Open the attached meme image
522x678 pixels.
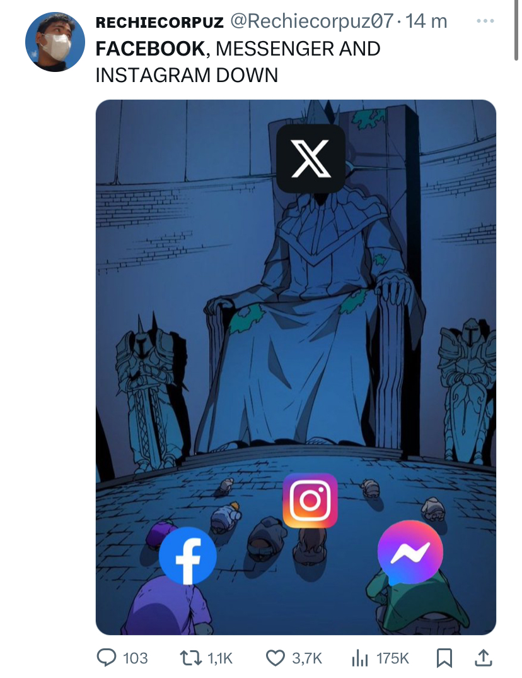click(x=296, y=367)
